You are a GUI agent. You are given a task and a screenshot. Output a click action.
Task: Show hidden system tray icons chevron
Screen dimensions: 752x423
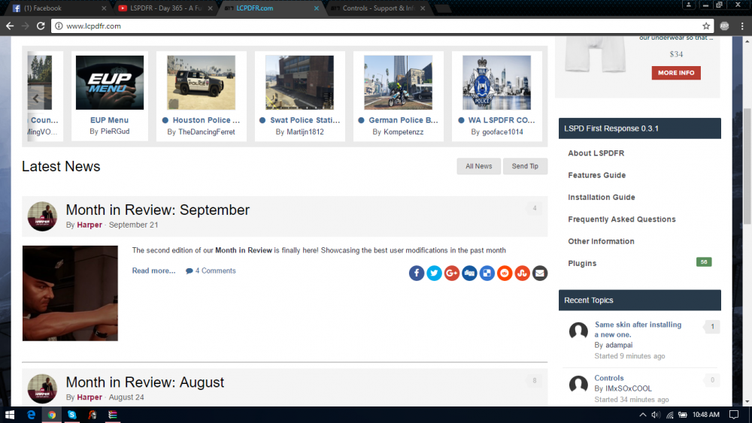pyautogui.click(x=643, y=415)
